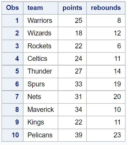Click the Nets team name
The width and height of the screenshot is (127, 145).
coord(34,97)
